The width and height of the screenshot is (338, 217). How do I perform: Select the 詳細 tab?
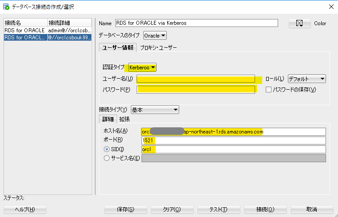pyautogui.click(x=108, y=119)
